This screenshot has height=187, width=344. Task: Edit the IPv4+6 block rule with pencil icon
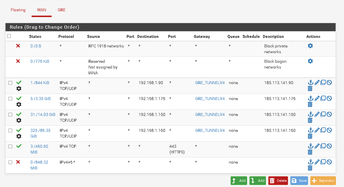[x=317, y=162]
